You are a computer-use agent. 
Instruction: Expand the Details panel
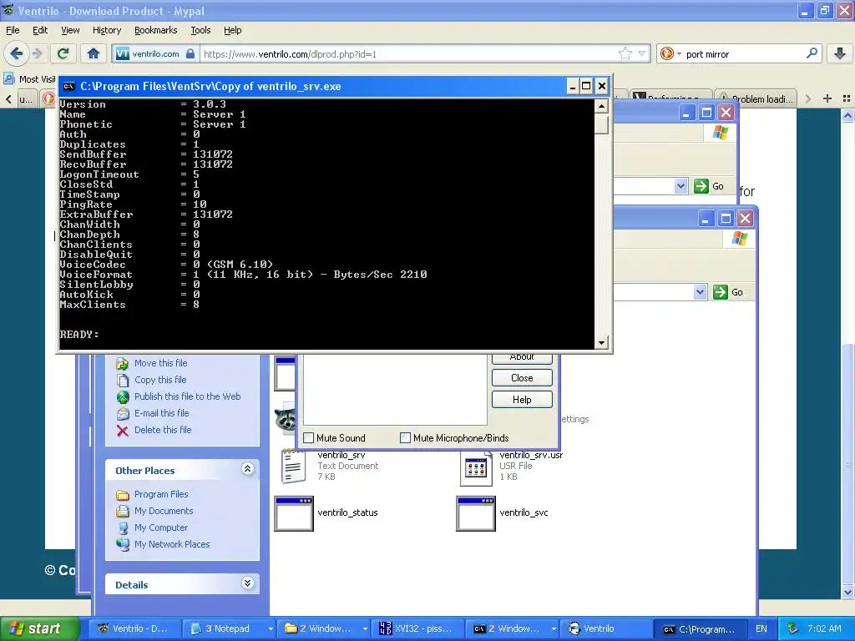247,583
